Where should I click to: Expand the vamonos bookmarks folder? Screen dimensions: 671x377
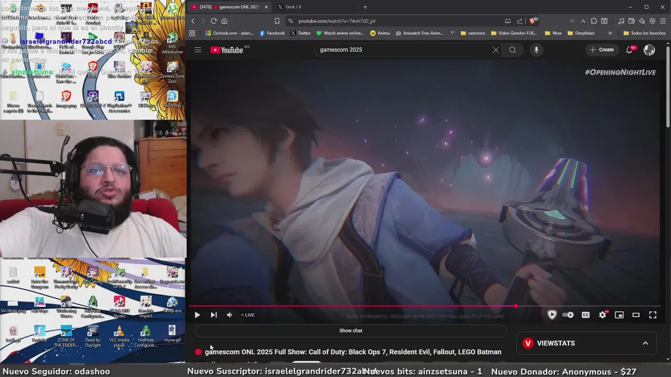473,33
